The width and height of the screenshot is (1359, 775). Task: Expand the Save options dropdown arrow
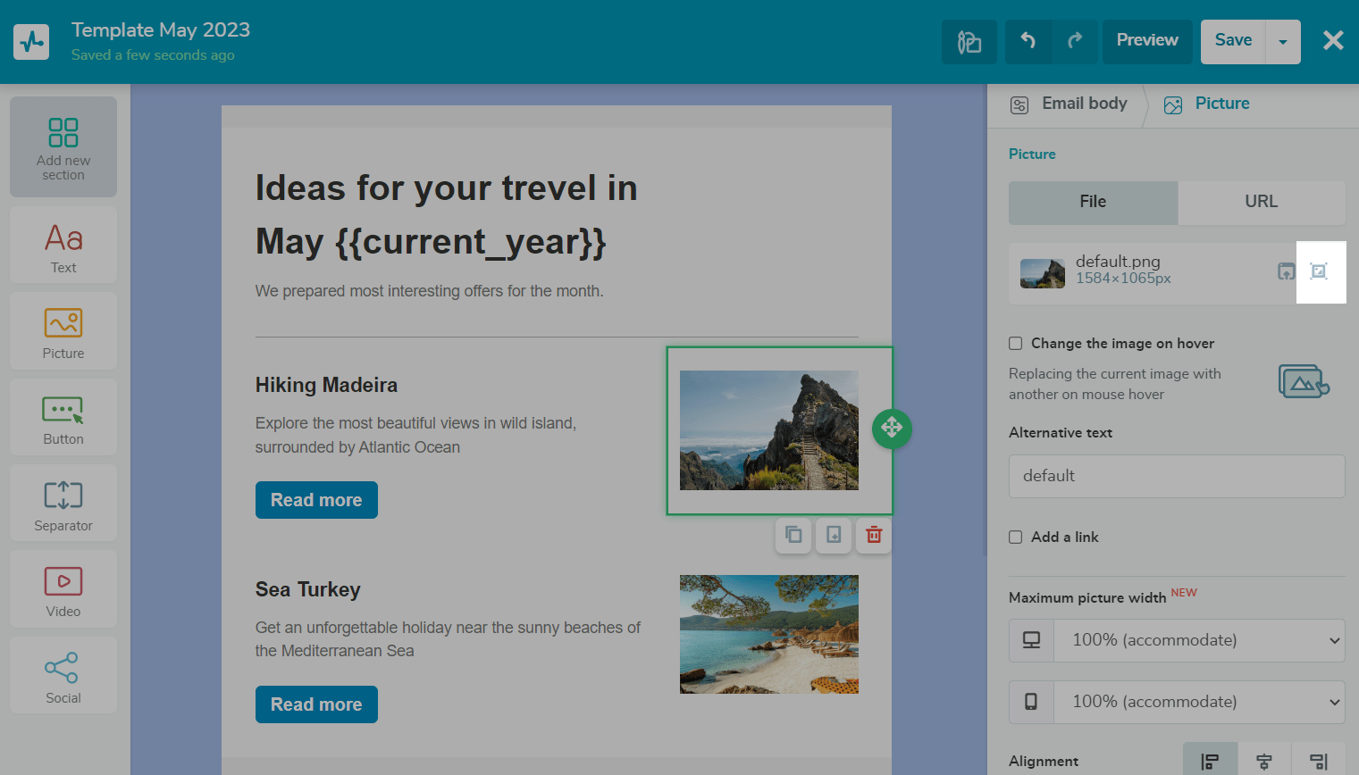[1283, 42]
